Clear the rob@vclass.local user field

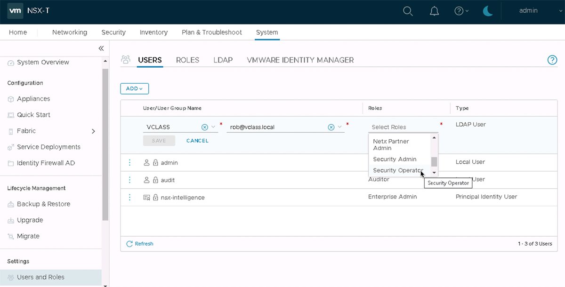pyautogui.click(x=331, y=127)
